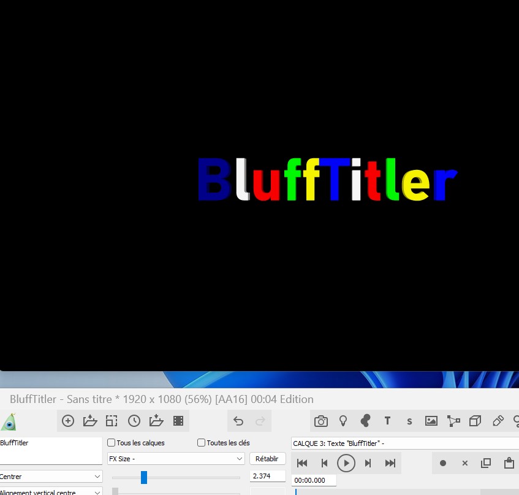Image resolution: width=519 pixels, height=495 pixels.
Task: Open a show with the folder arrow-up icon
Action: [x=90, y=421]
